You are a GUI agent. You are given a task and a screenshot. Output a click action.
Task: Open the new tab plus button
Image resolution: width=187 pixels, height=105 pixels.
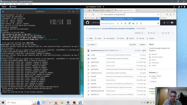[x=138, y=10]
